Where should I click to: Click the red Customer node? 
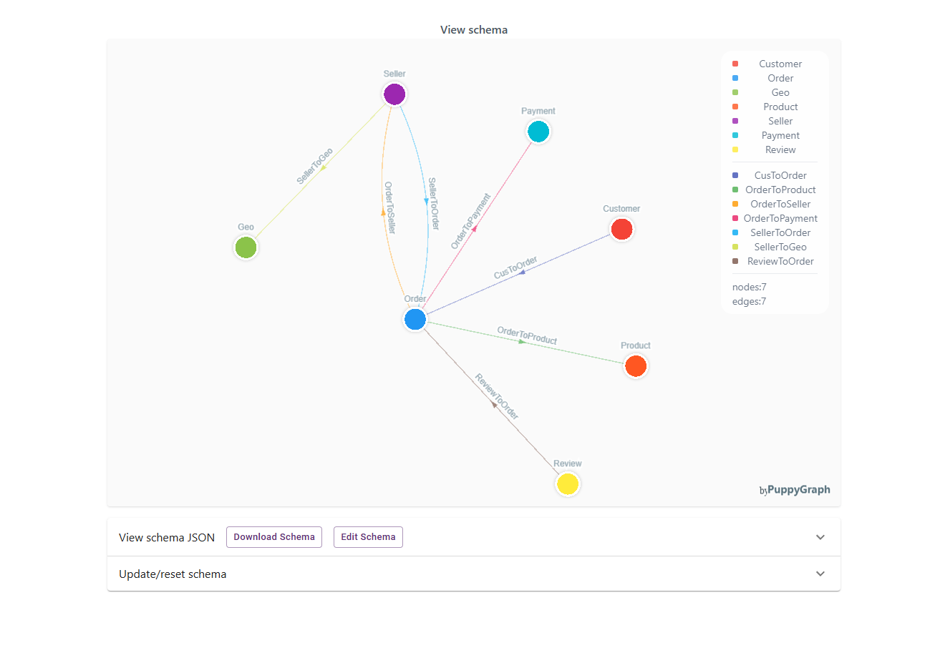coord(621,230)
